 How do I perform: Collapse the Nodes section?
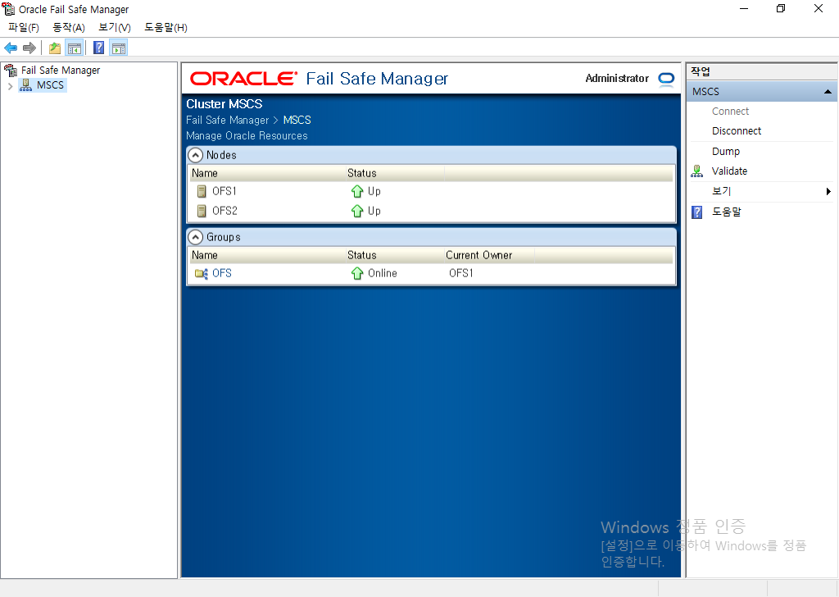[196, 155]
